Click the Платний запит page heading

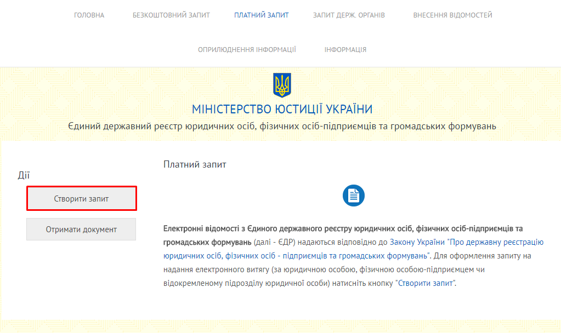195,164
